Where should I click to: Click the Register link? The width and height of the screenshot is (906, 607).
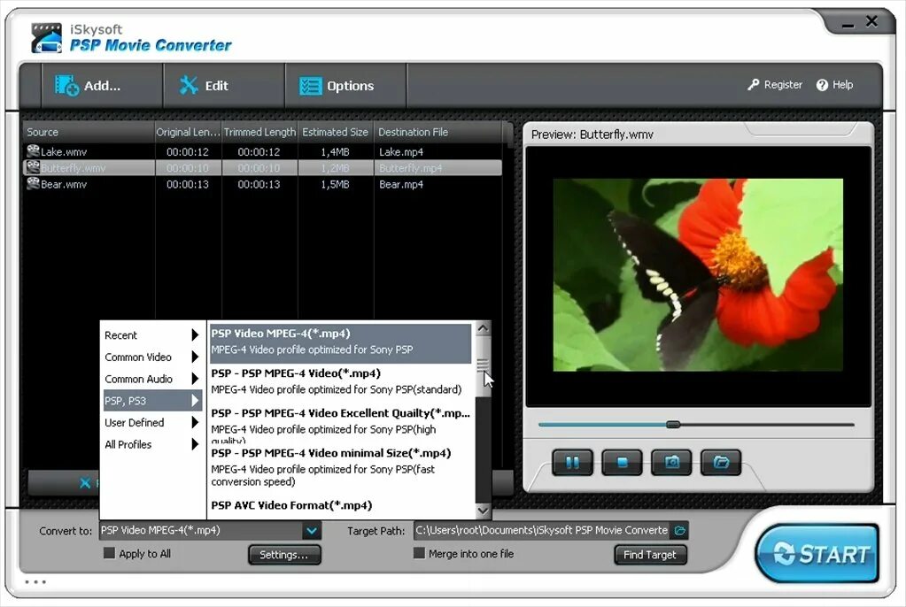click(x=775, y=85)
